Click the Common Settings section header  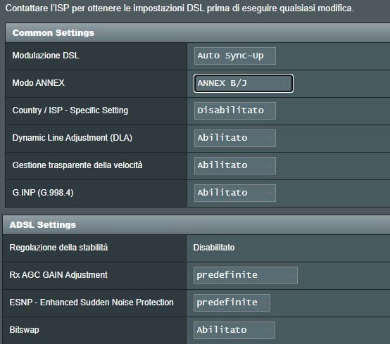(x=198, y=33)
